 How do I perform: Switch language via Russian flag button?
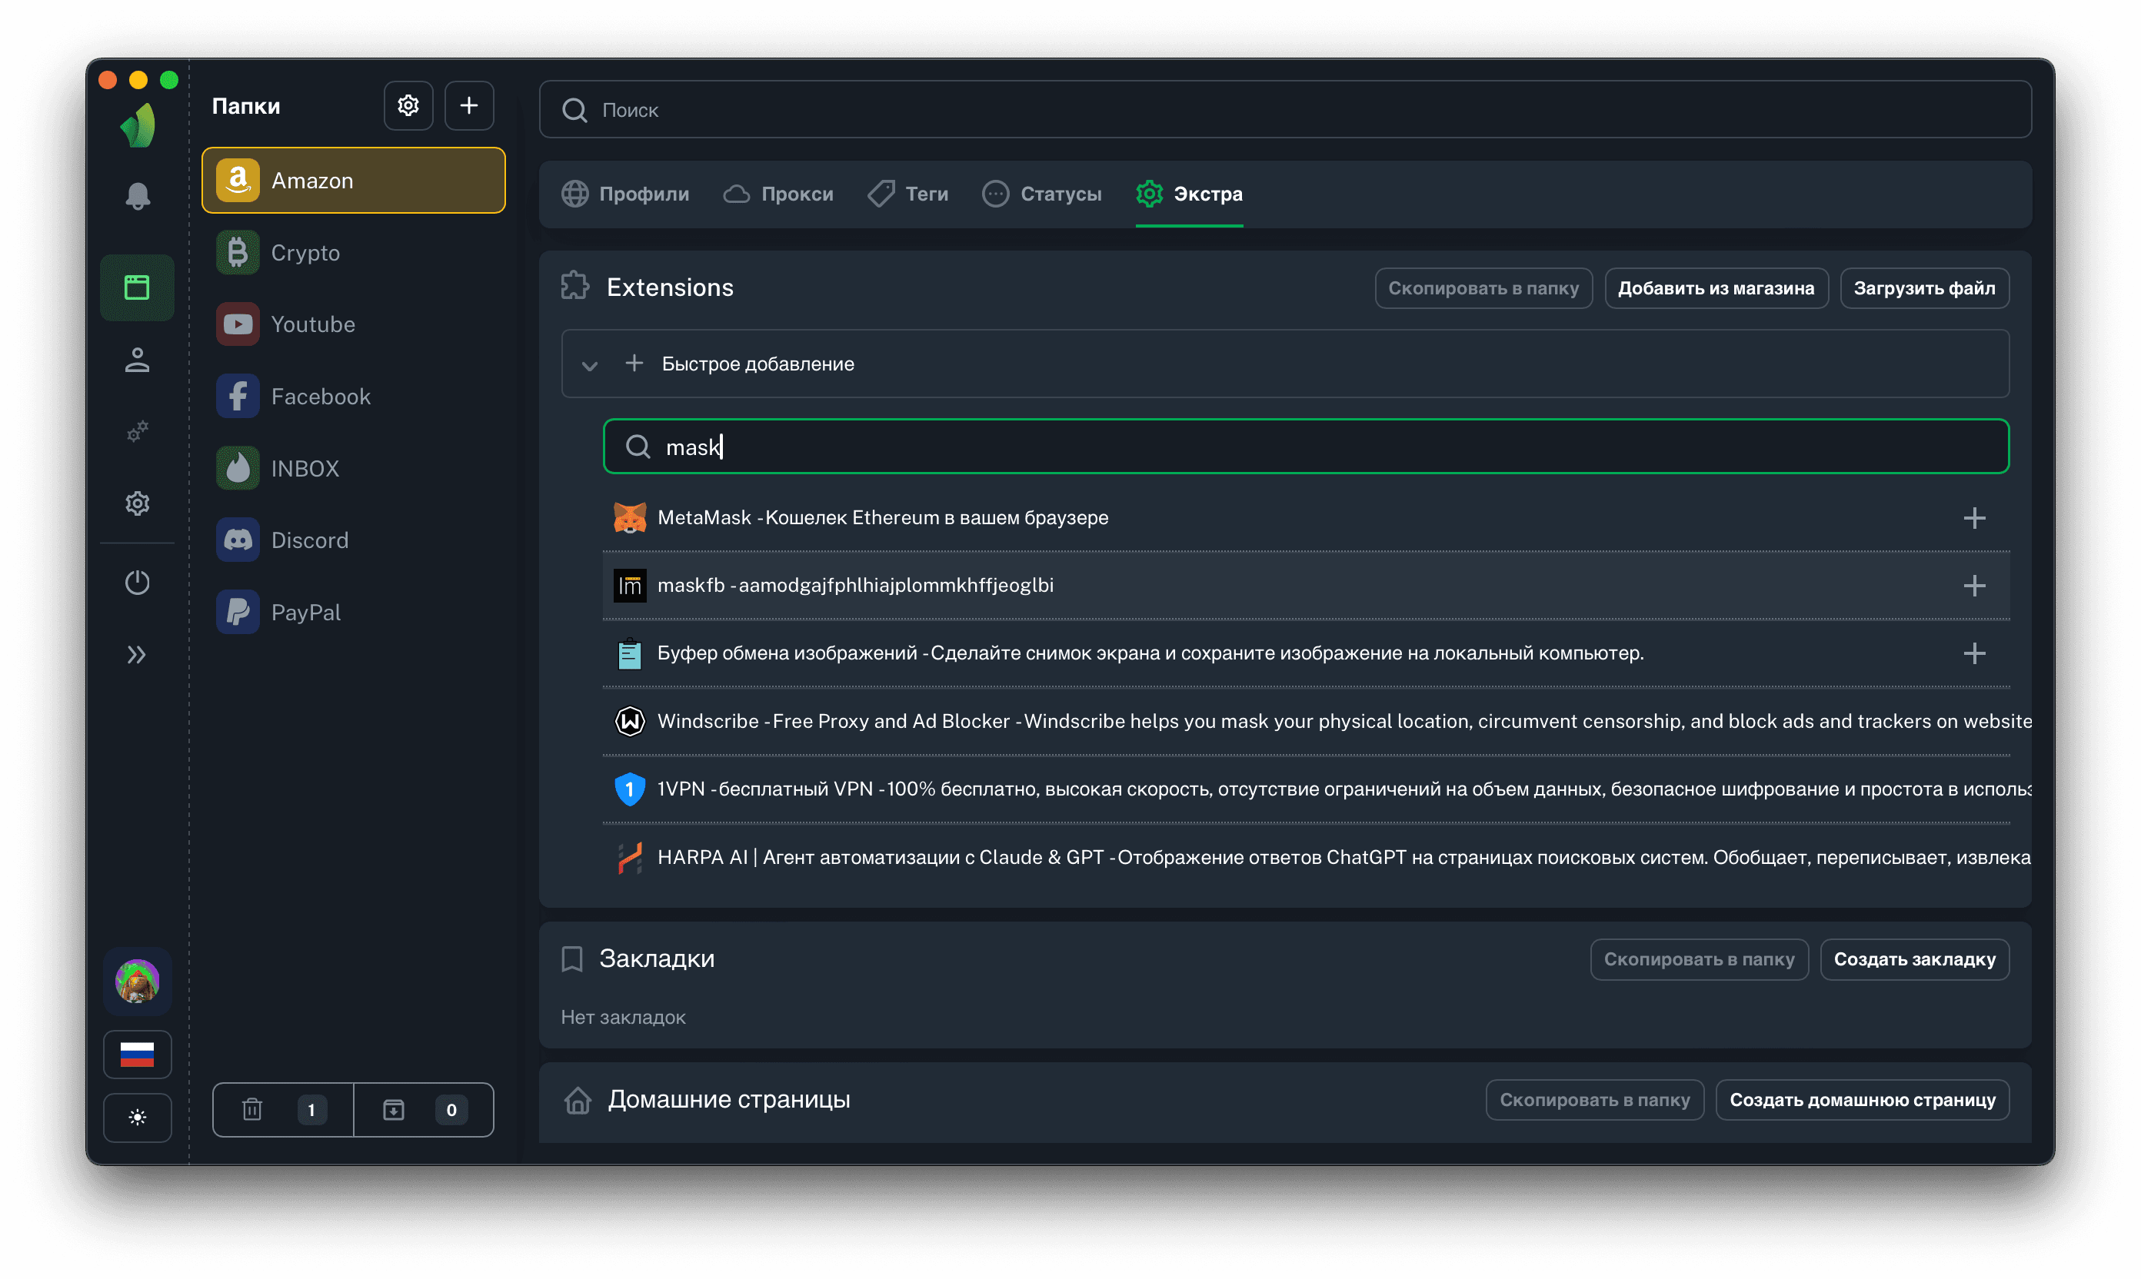coord(137,1054)
